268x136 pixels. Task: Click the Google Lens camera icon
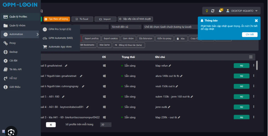11,132
